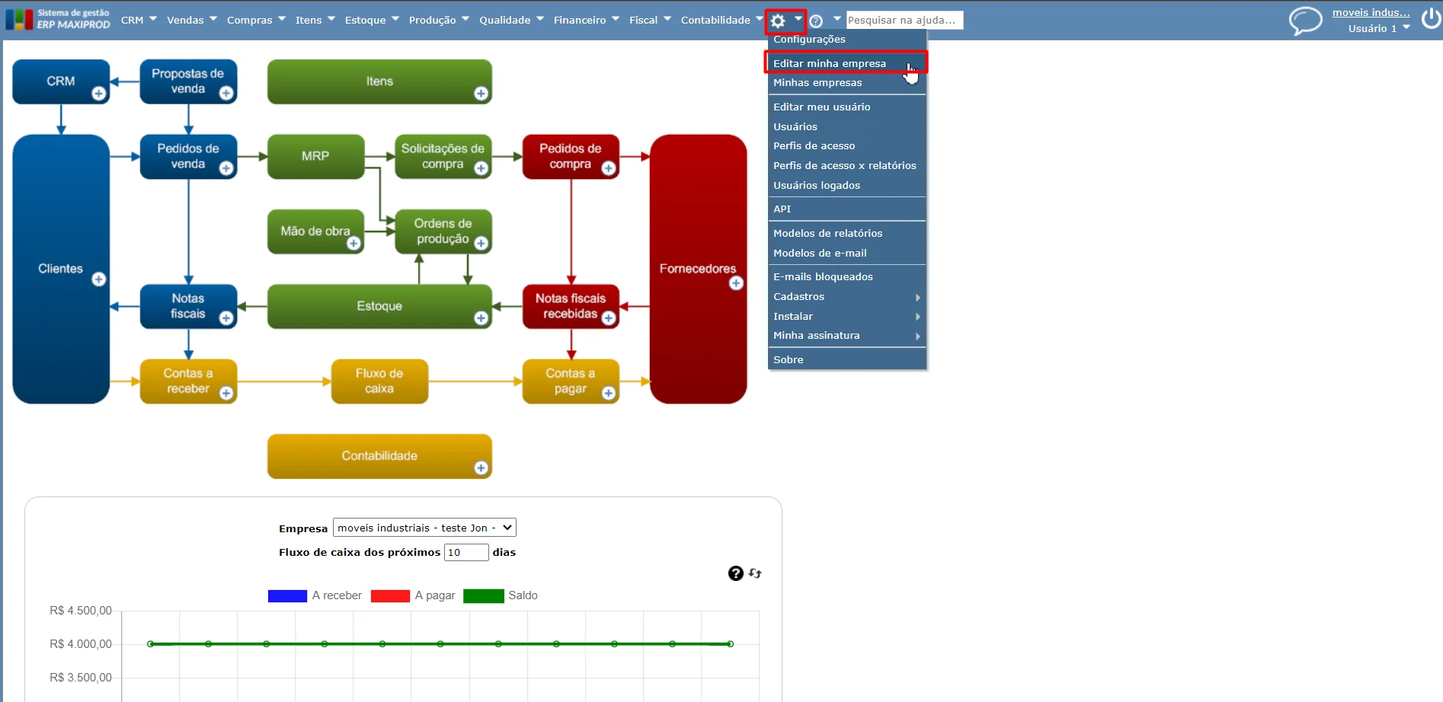Expand the Instalar submenu

pos(846,316)
